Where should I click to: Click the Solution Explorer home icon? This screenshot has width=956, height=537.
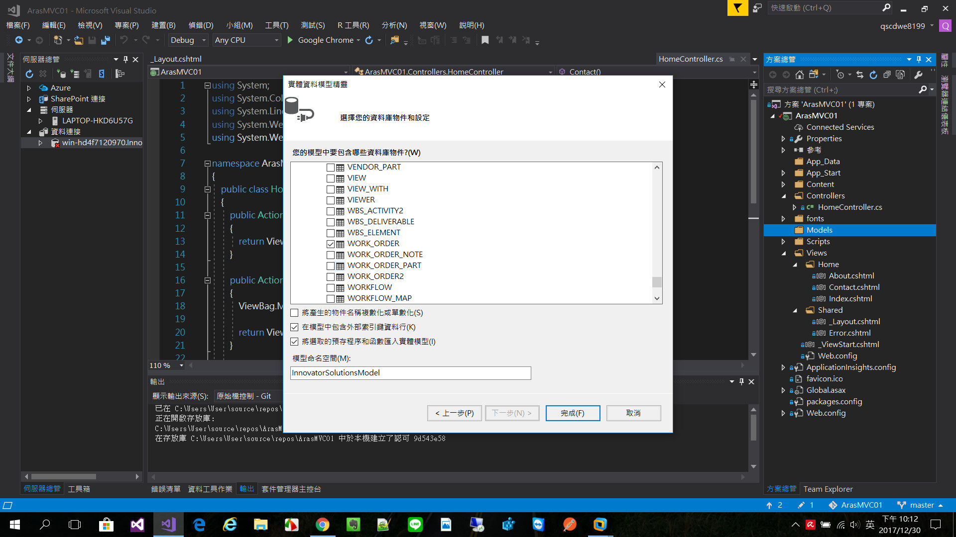799,75
